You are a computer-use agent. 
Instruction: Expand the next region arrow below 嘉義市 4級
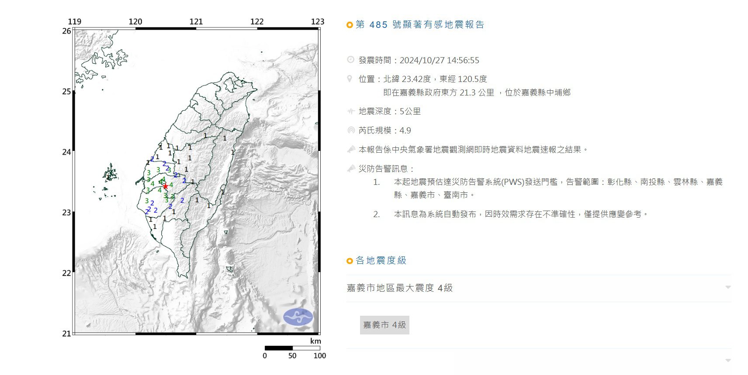click(728, 361)
